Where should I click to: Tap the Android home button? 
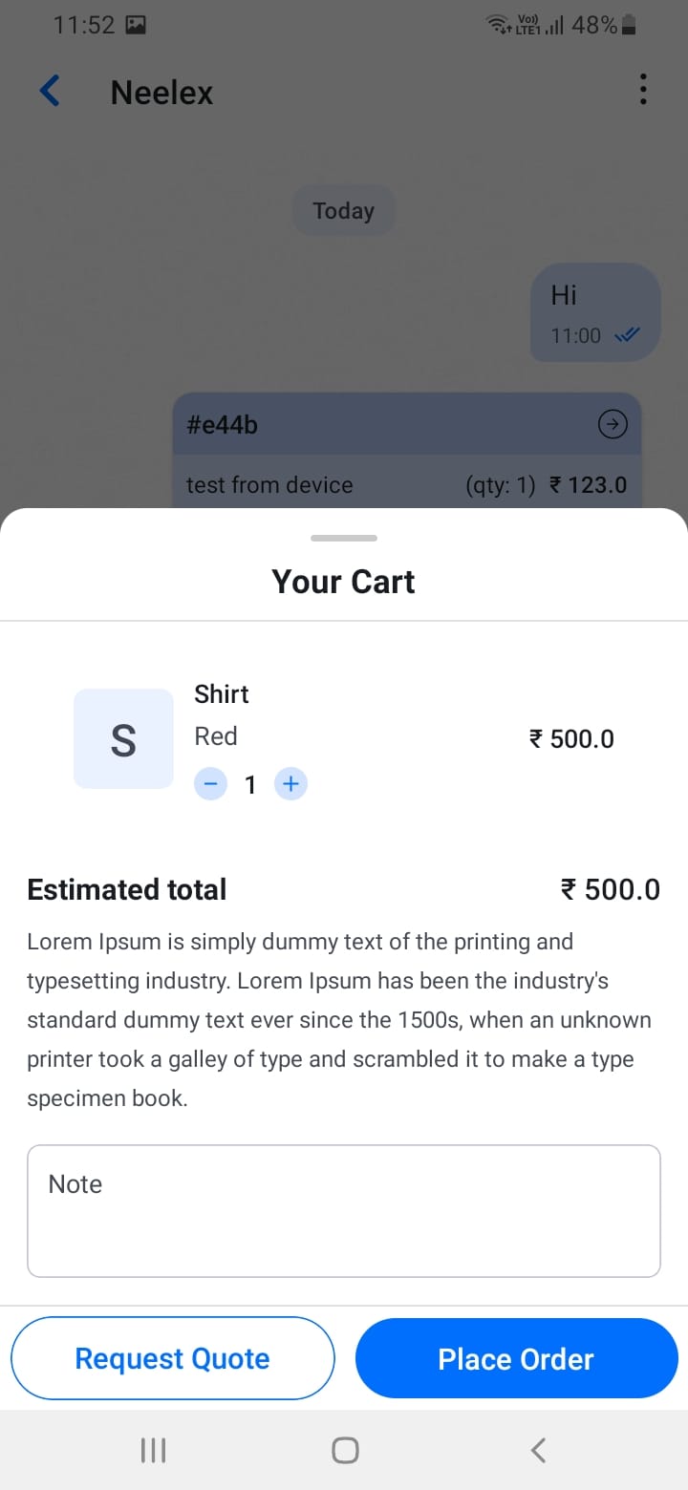click(x=345, y=1451)
